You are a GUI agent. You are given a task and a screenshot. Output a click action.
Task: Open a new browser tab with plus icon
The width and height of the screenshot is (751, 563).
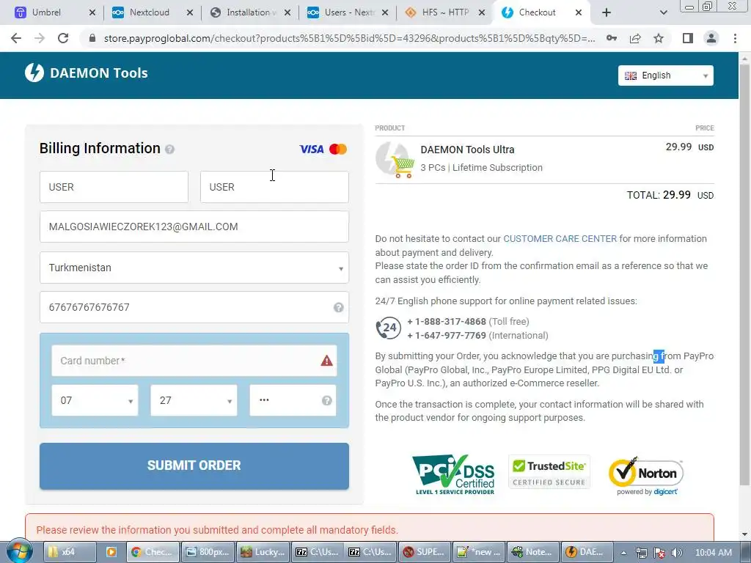[x=607, y=13]
